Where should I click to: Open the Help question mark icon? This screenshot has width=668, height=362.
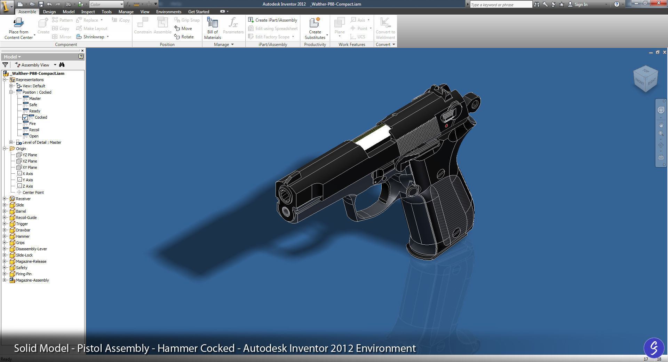click(617, 4)
